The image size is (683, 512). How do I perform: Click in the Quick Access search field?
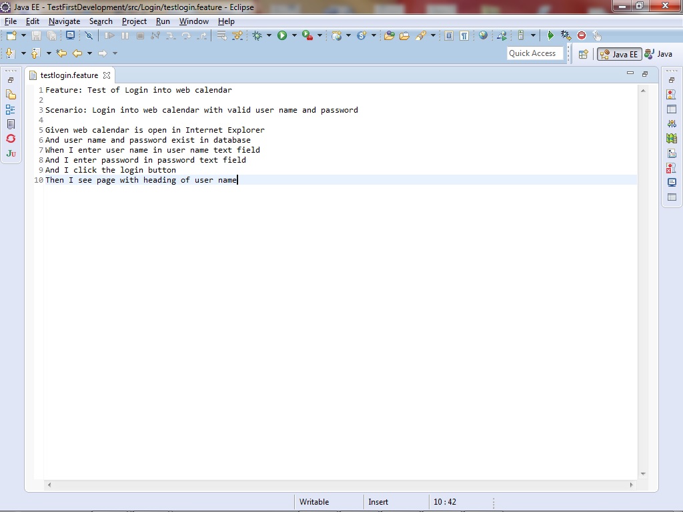point(535,53)
